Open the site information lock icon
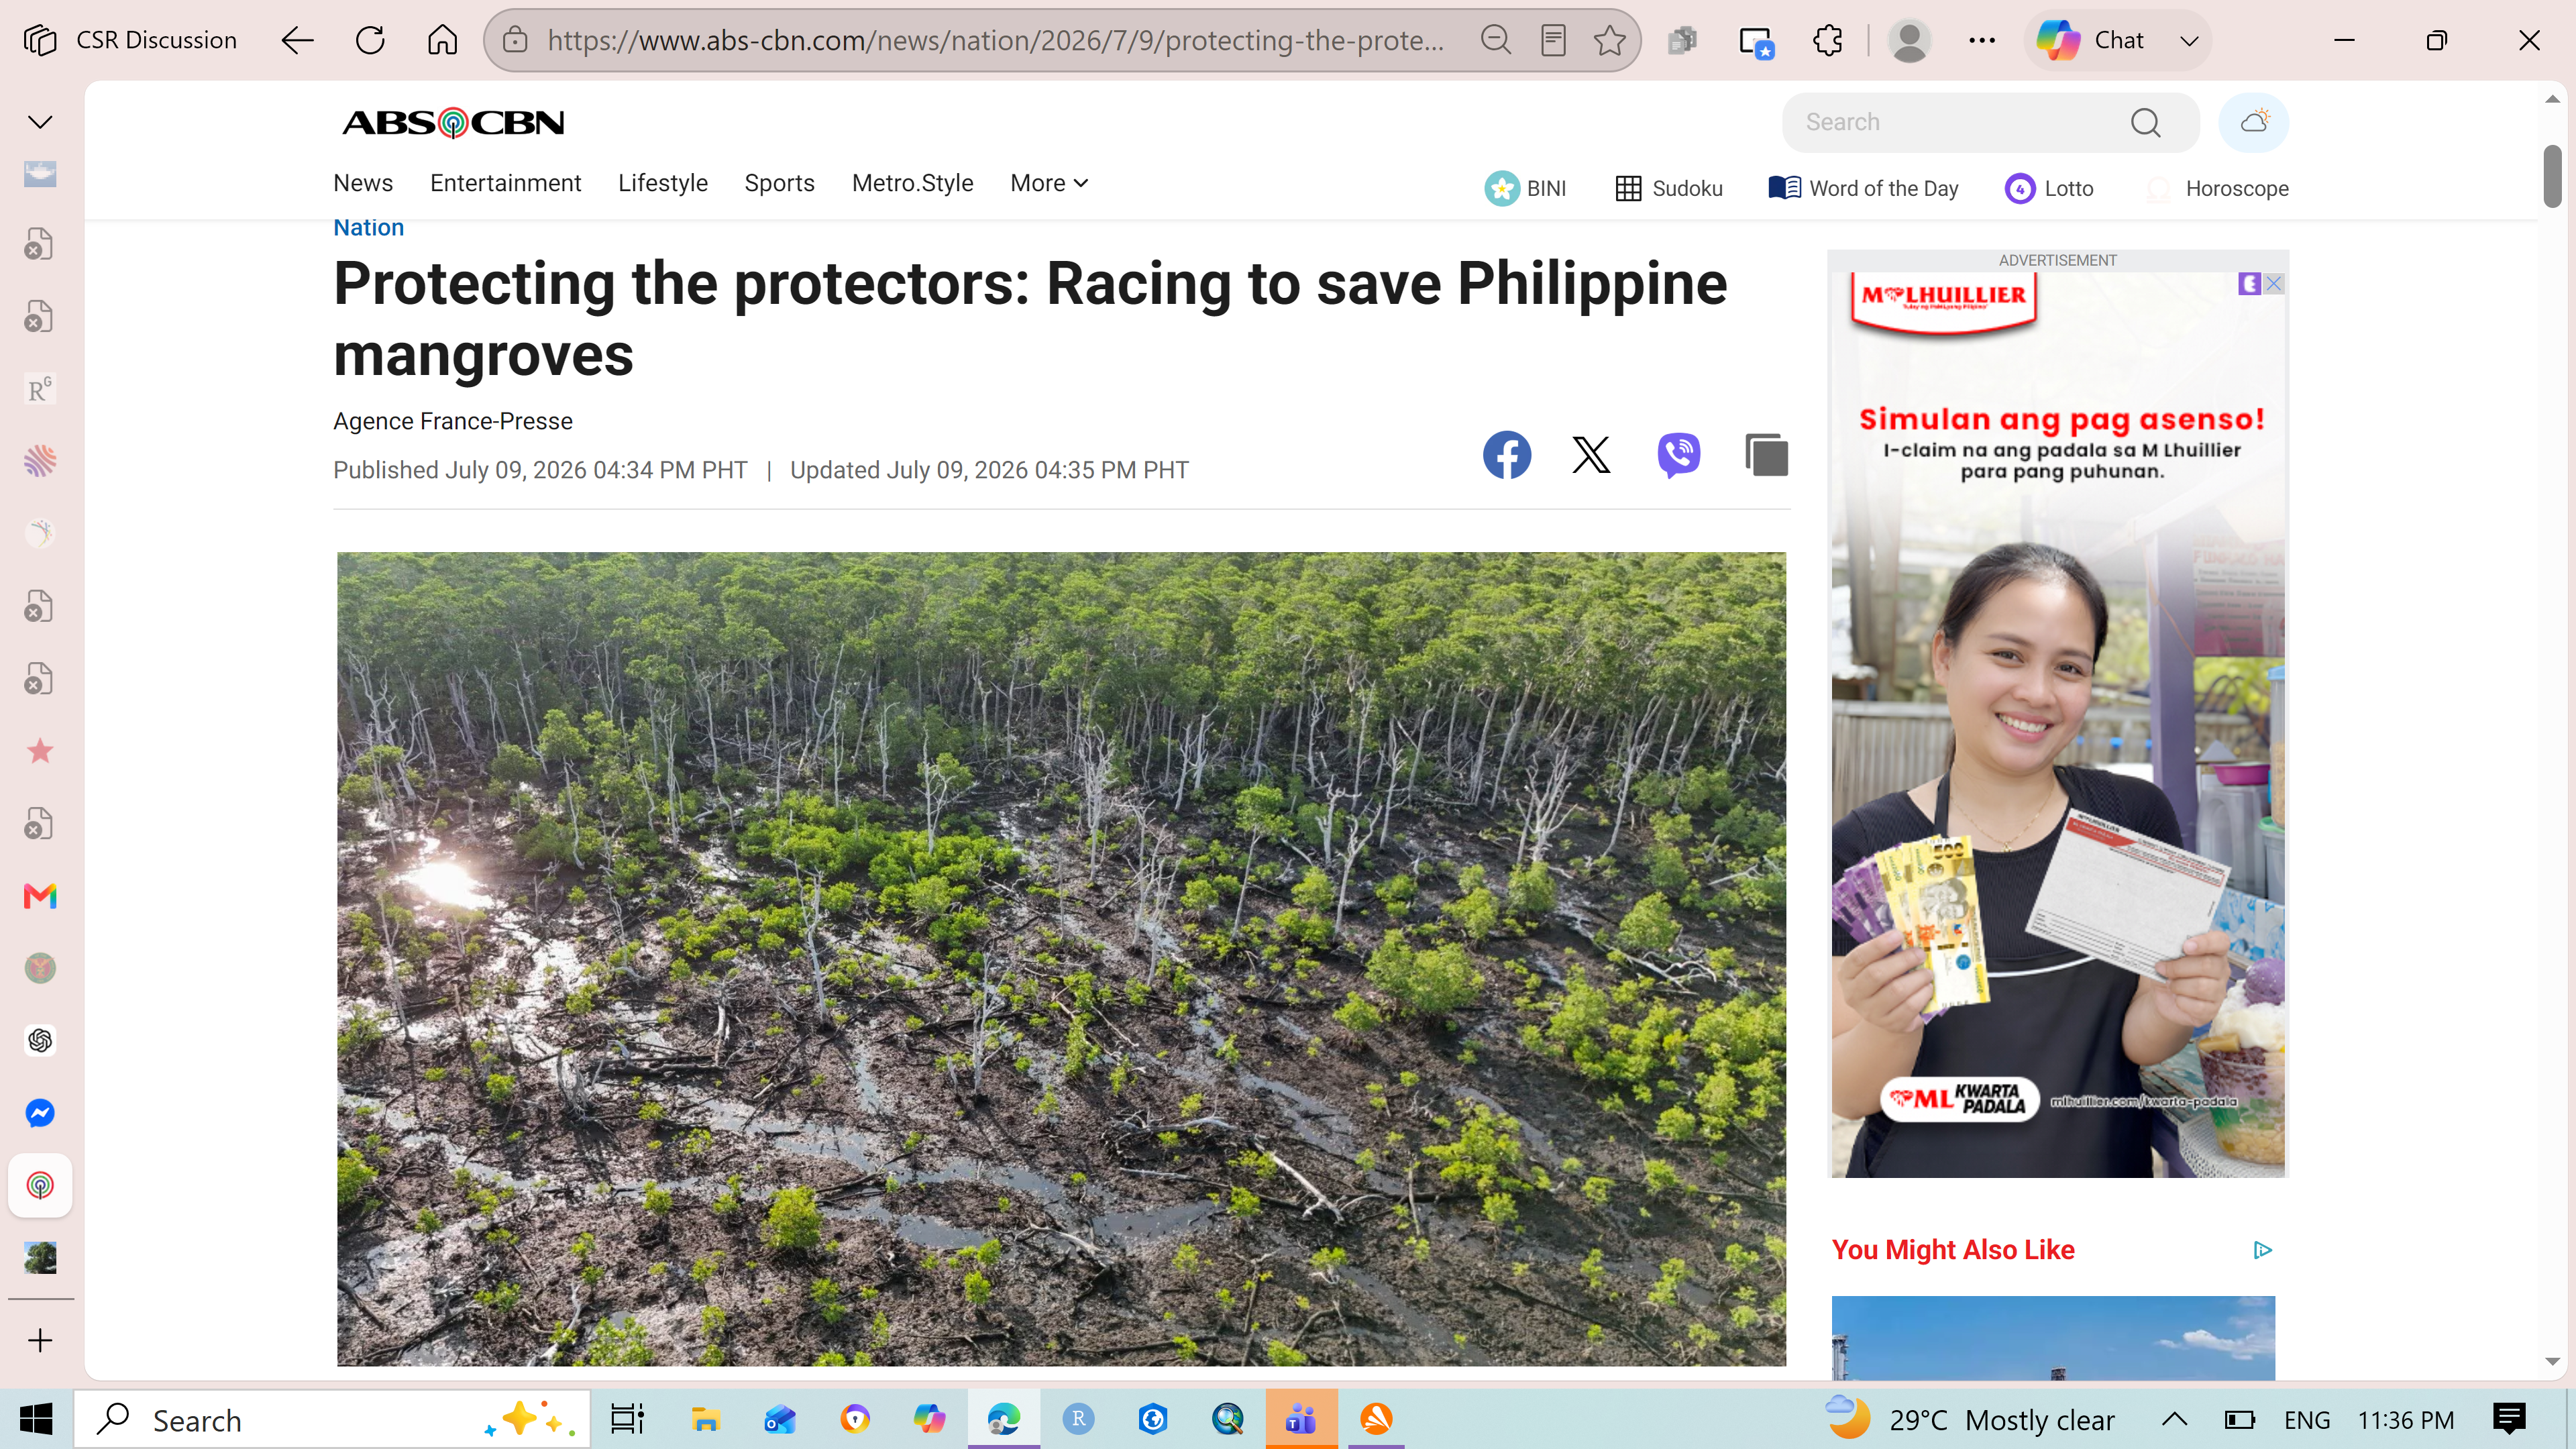This screenshot has width=2576, height=1449. (515, 40)
